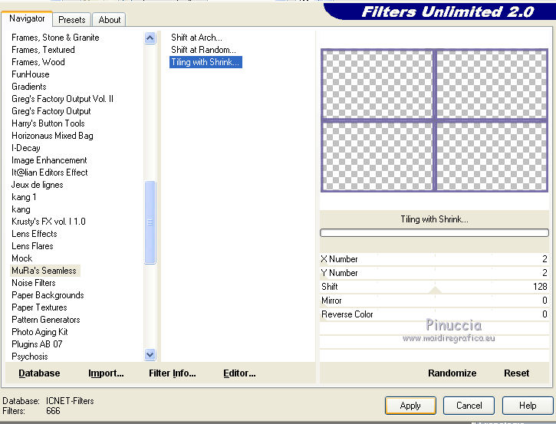Image resolution: width=556 pixels, height=424 pixels.
Task: Select Greg's Factory Output category
Action: coord(51,111)
